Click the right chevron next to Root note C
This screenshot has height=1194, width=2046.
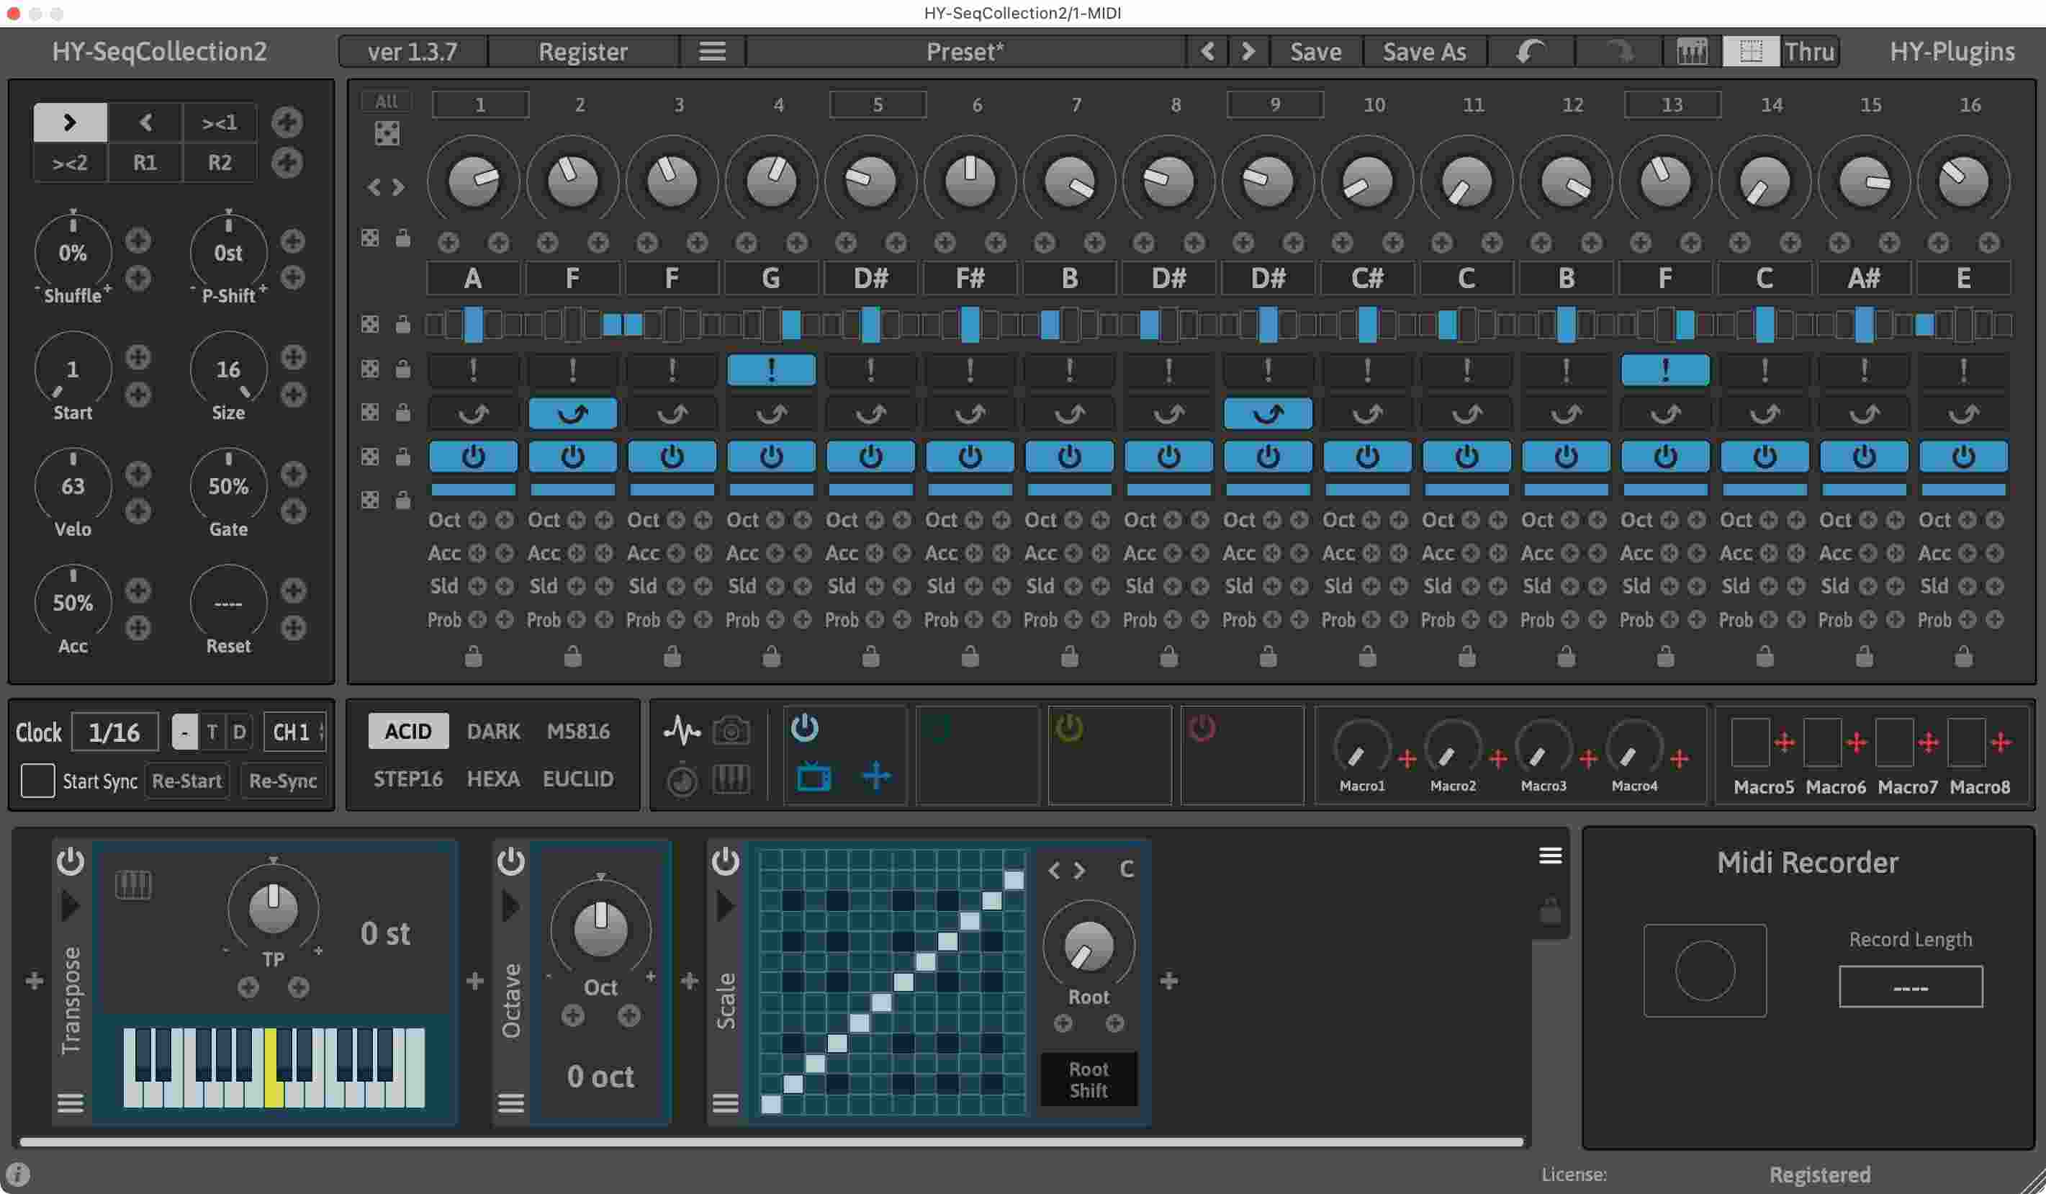pos(1078,871)
